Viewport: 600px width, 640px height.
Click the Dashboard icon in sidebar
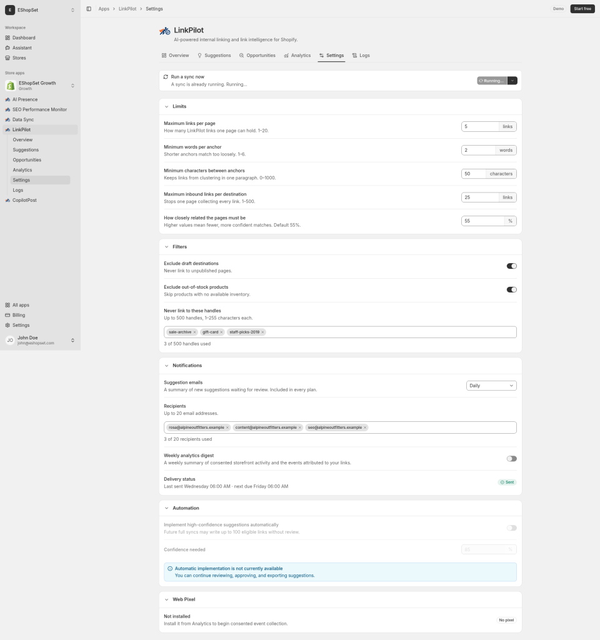click(7, 37)
